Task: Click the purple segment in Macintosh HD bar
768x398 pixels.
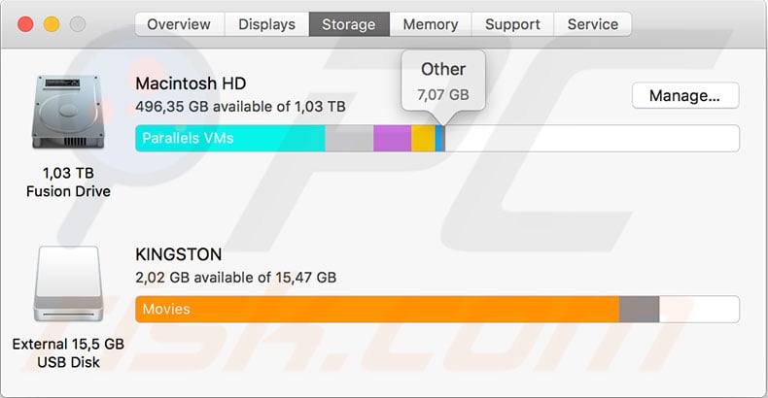Action: pos(392,139)
